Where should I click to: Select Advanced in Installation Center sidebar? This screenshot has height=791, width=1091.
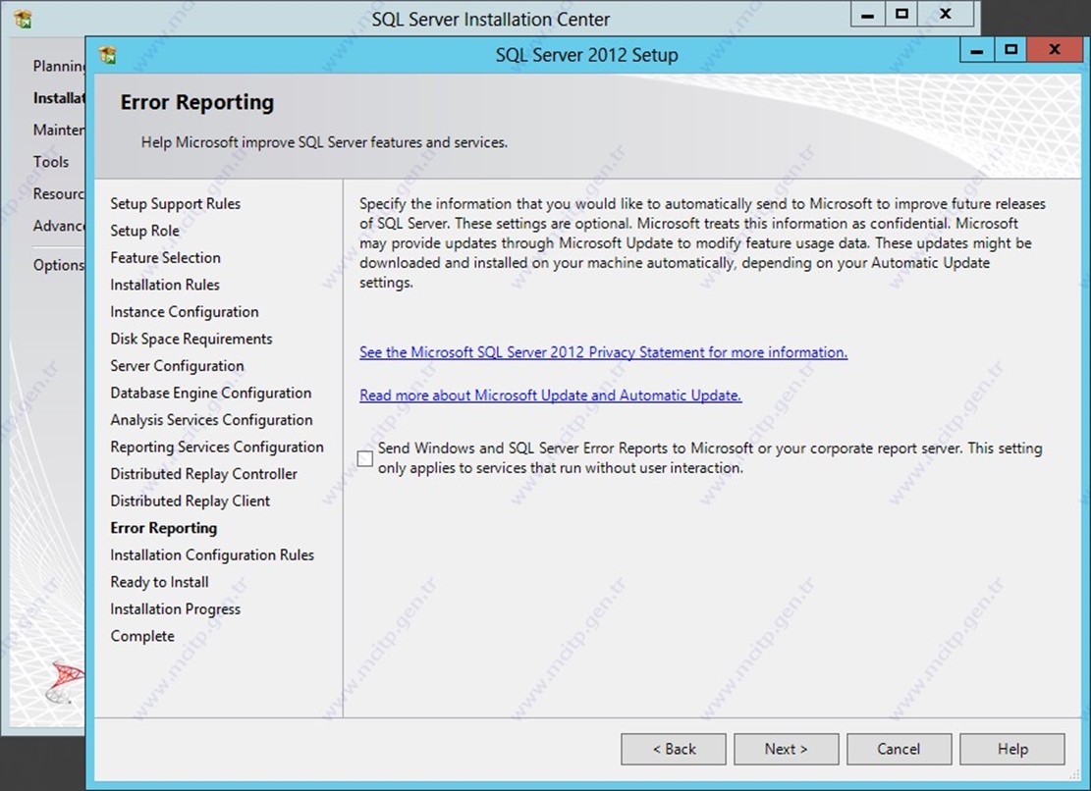[x=59, y=226]
